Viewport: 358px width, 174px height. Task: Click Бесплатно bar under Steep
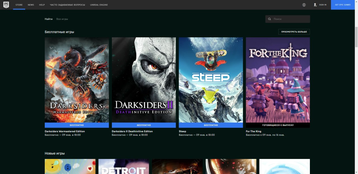coord(211,125)
